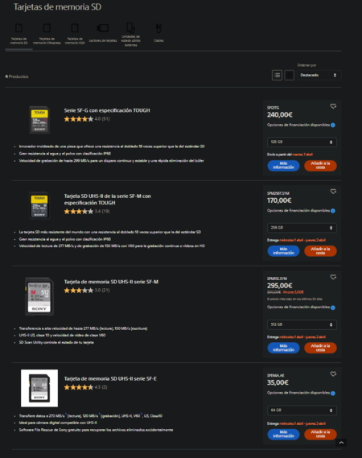Switch to grid view layout
Viewport: 362px width, 458px height.
pyautogui.click(x=289, y=76)
